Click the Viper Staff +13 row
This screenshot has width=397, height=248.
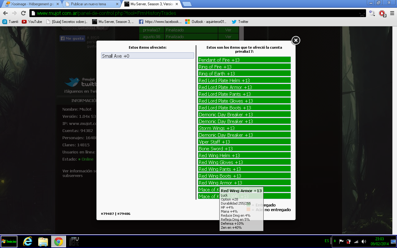coord(244,142)
